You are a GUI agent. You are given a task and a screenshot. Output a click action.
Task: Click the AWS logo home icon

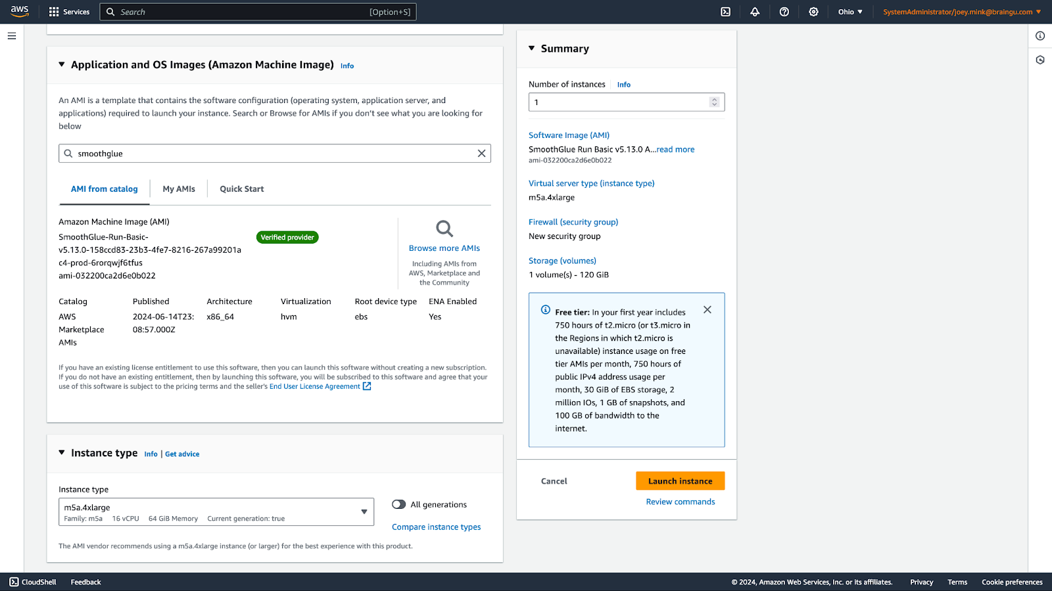(x=20, y=11)
